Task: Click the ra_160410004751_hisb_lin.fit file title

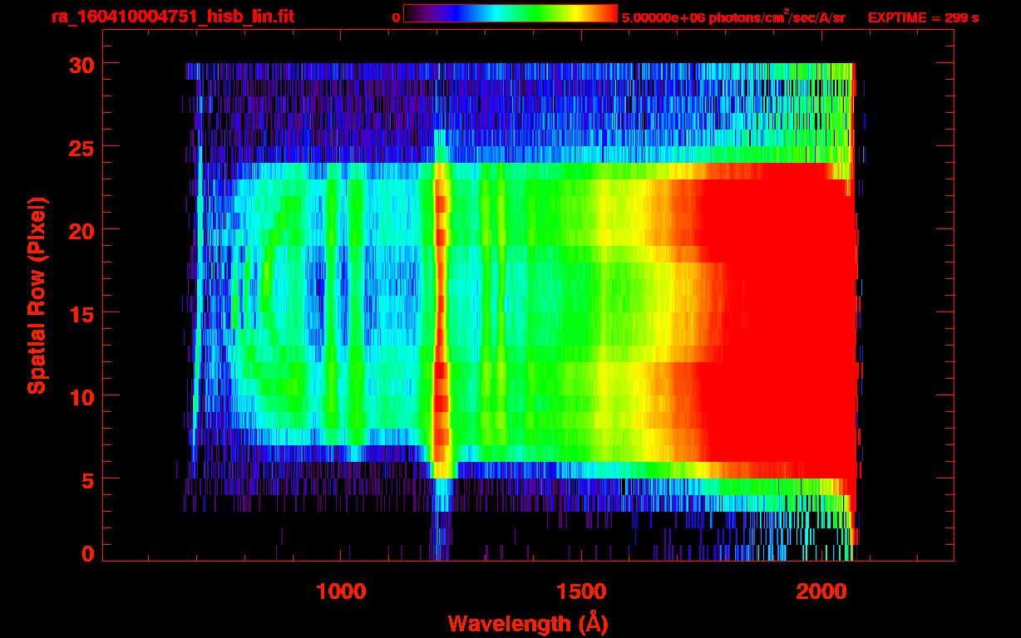Action: coord(171,17)
